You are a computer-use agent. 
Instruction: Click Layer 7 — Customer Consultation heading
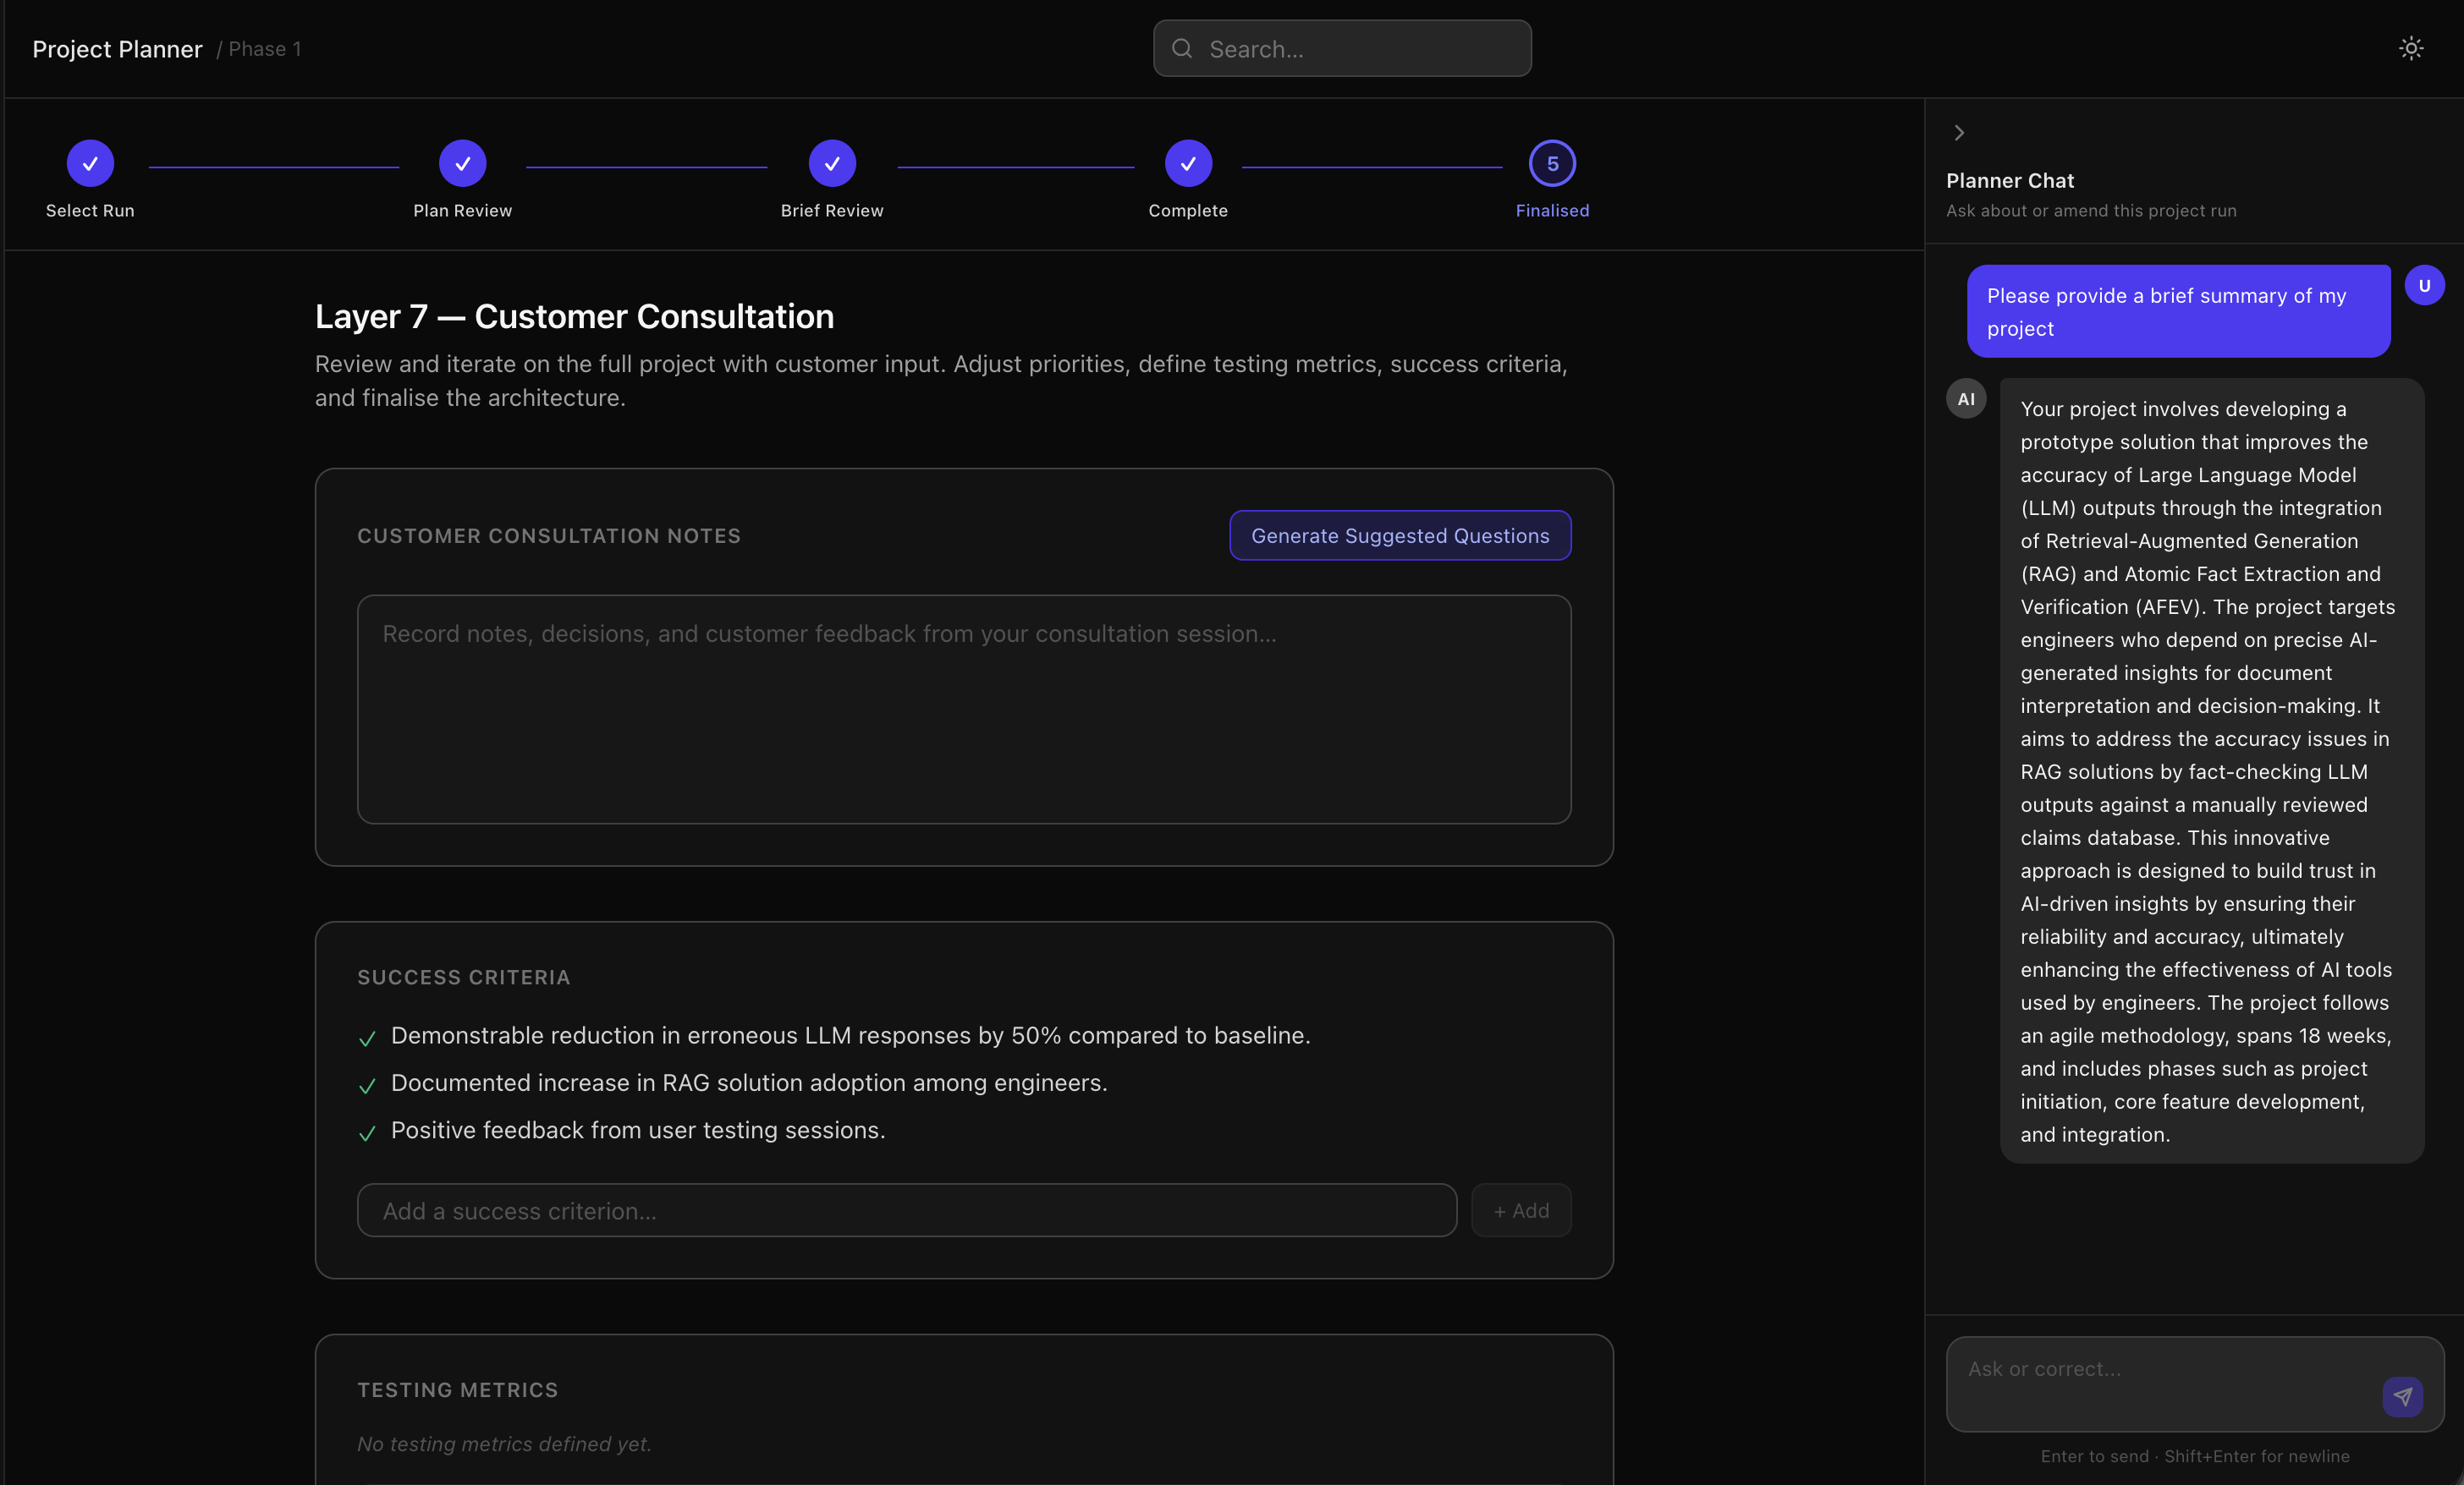coord(574,315)
